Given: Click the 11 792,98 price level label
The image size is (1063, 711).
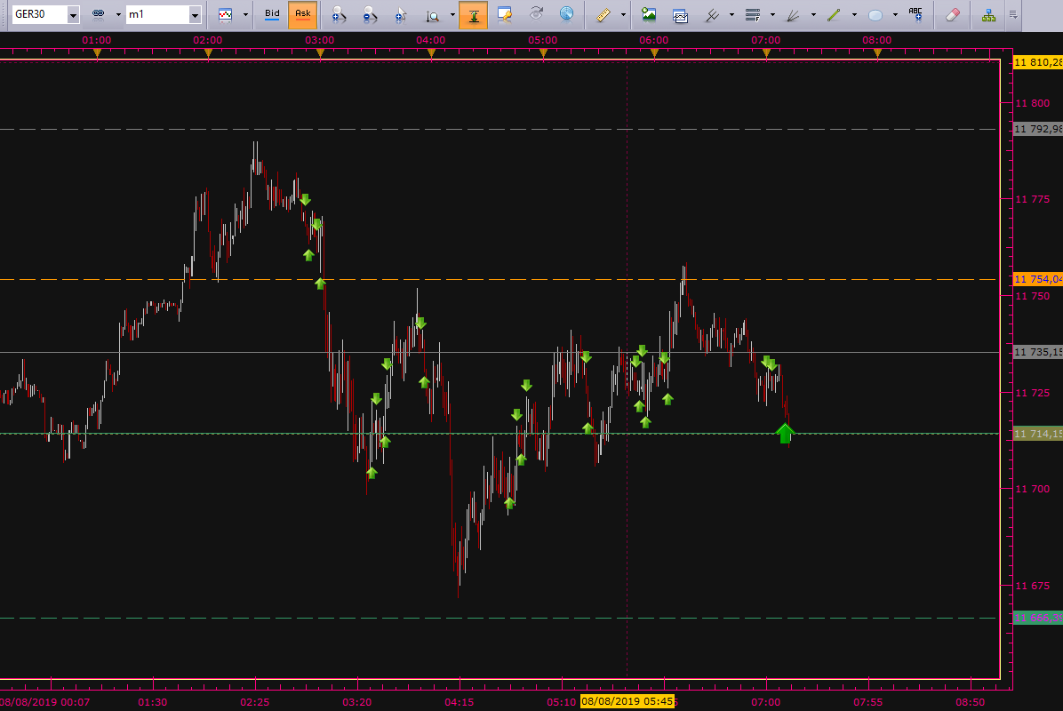Looking at the screenshot, I should pos(1038,129).
